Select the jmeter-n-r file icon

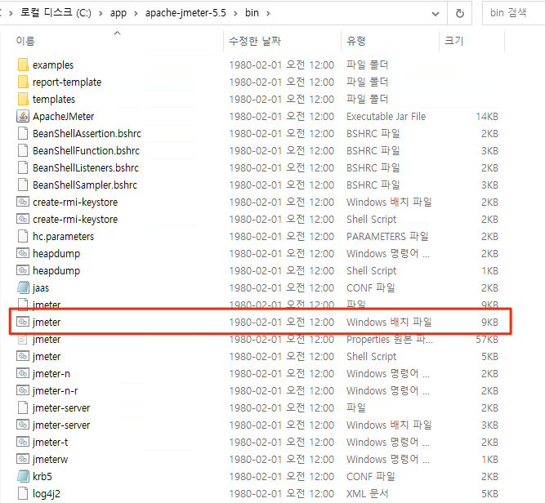(23, 391)
